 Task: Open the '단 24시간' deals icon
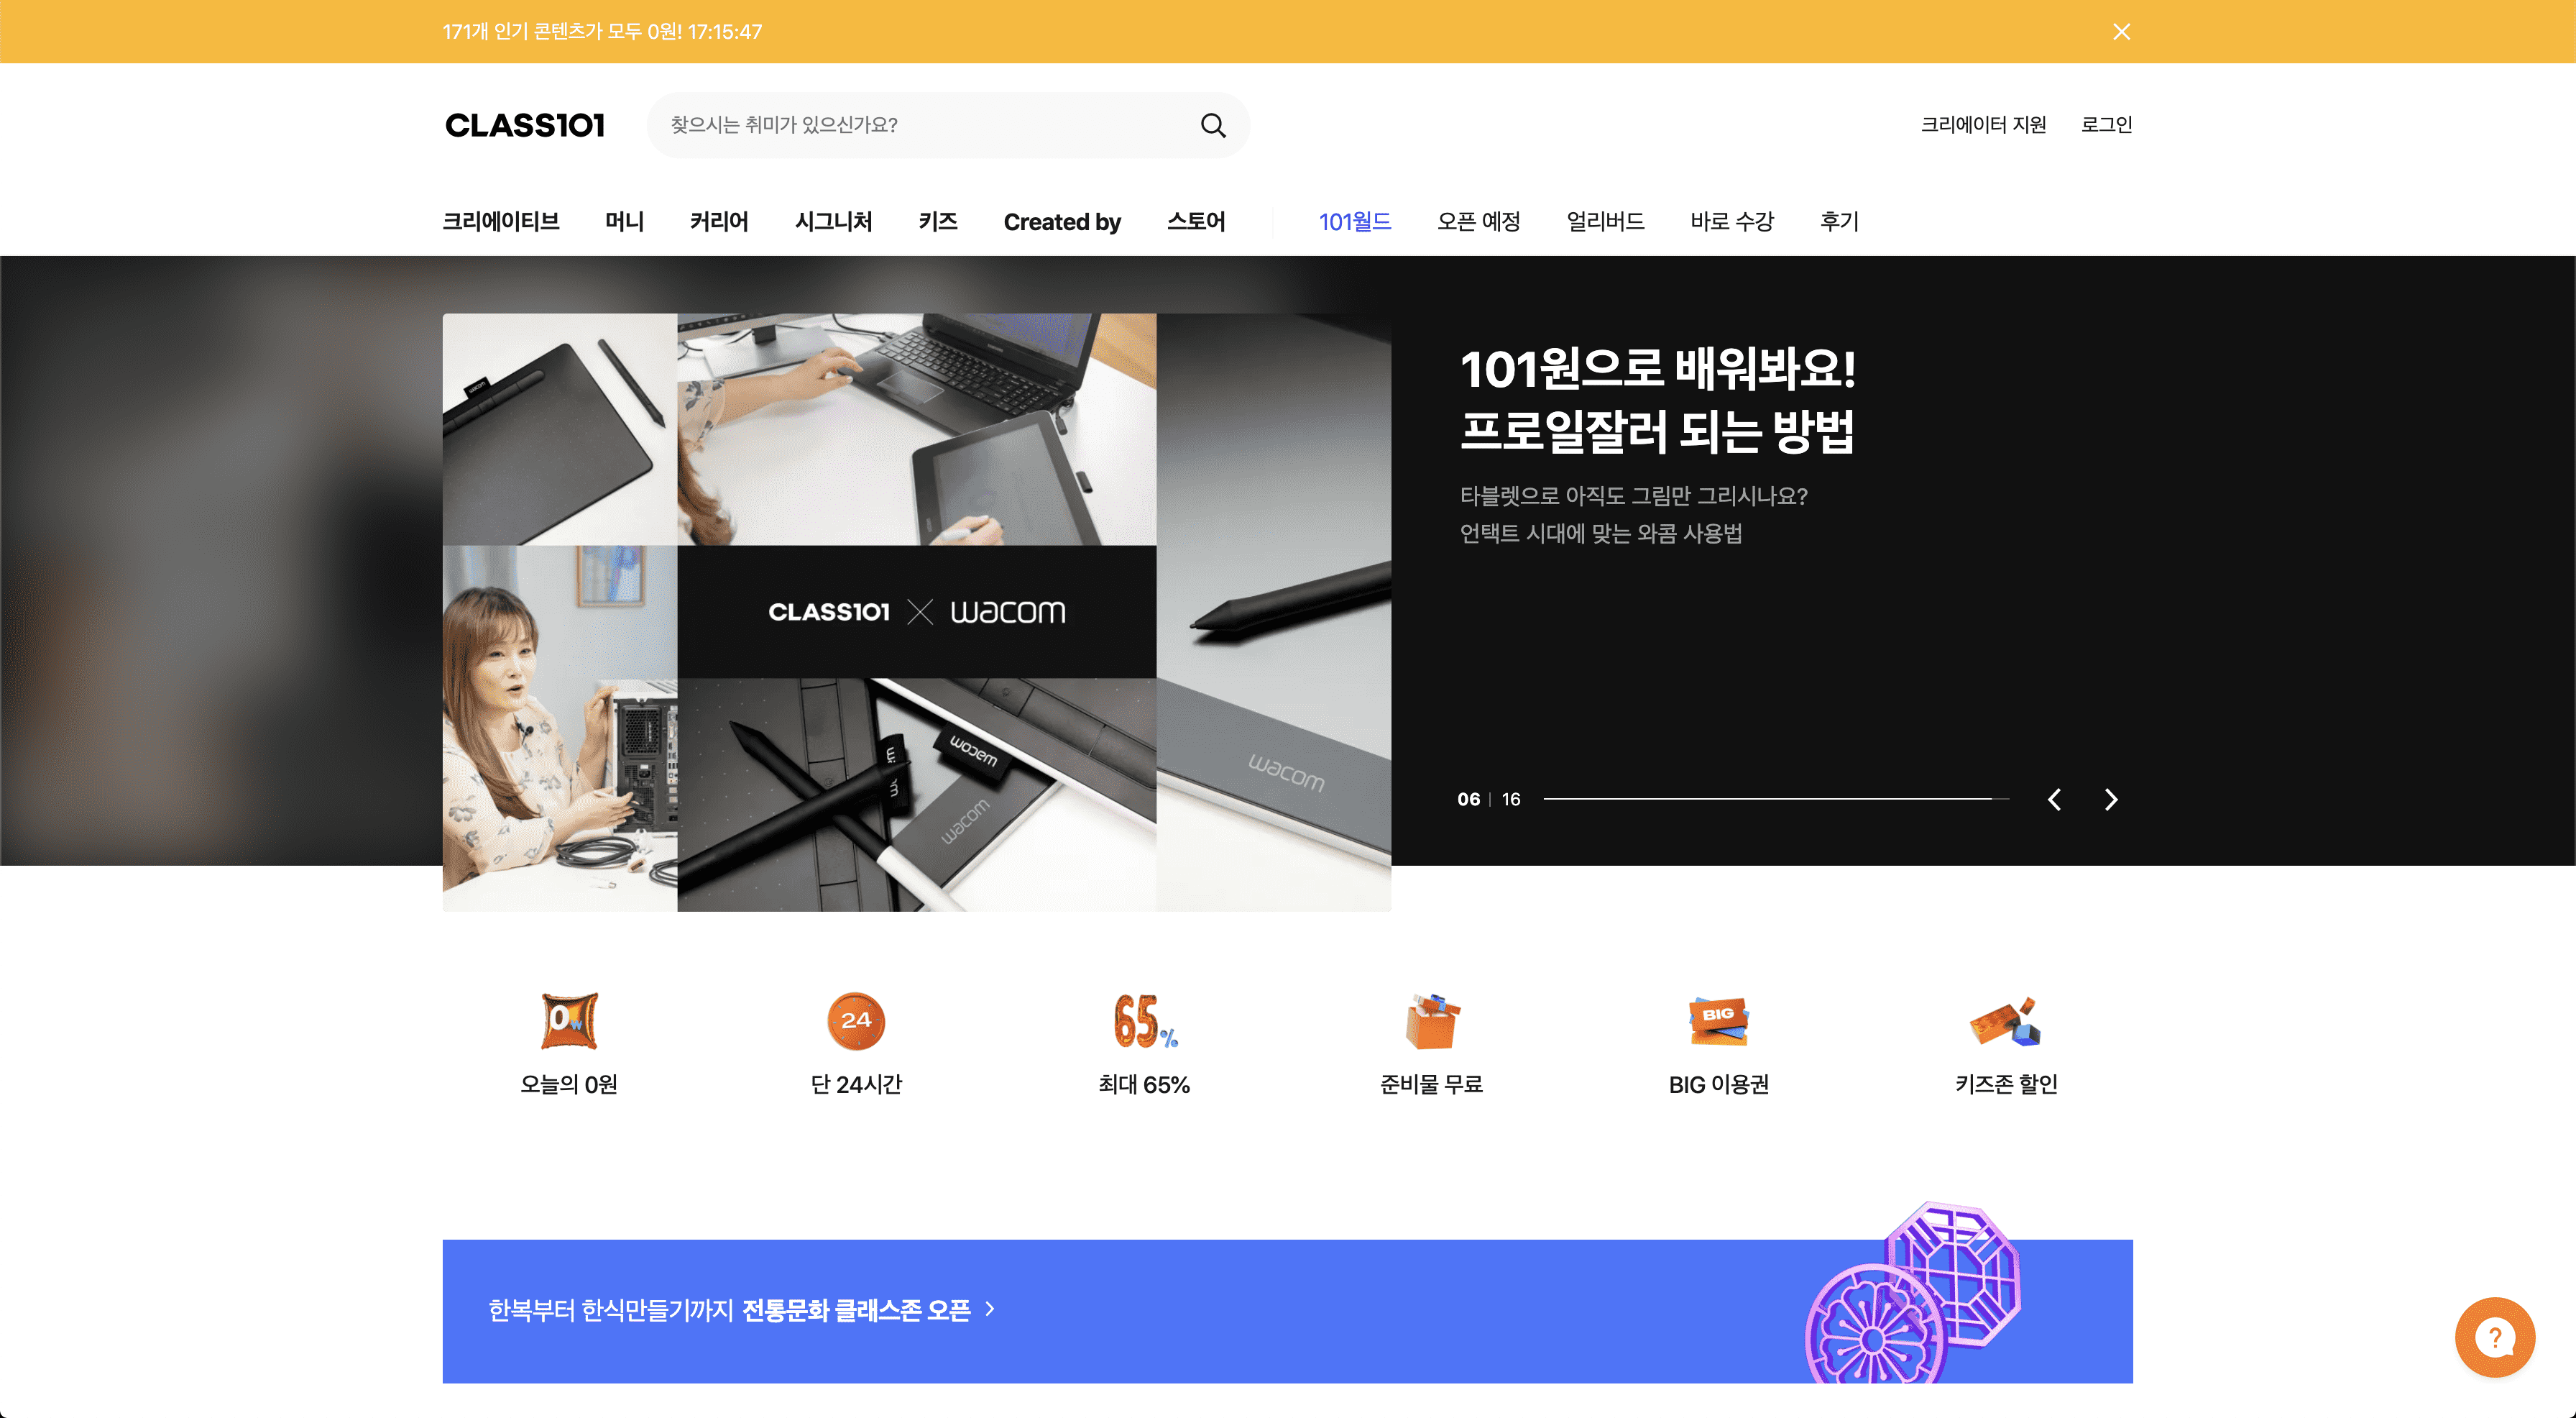(856, 1021)
